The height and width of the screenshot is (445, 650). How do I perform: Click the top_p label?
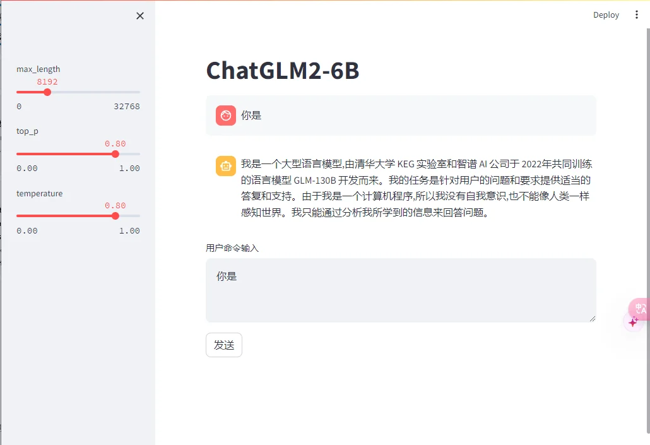pos(27,131)
